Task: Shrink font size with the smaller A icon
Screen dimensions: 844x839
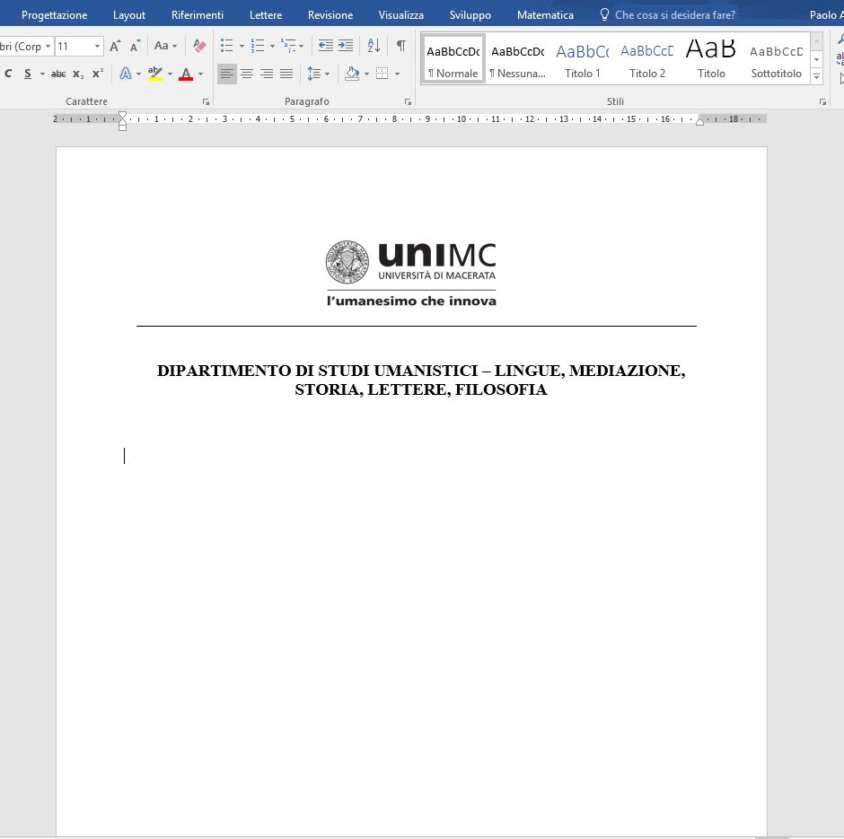Action: [x=135, y=47]
